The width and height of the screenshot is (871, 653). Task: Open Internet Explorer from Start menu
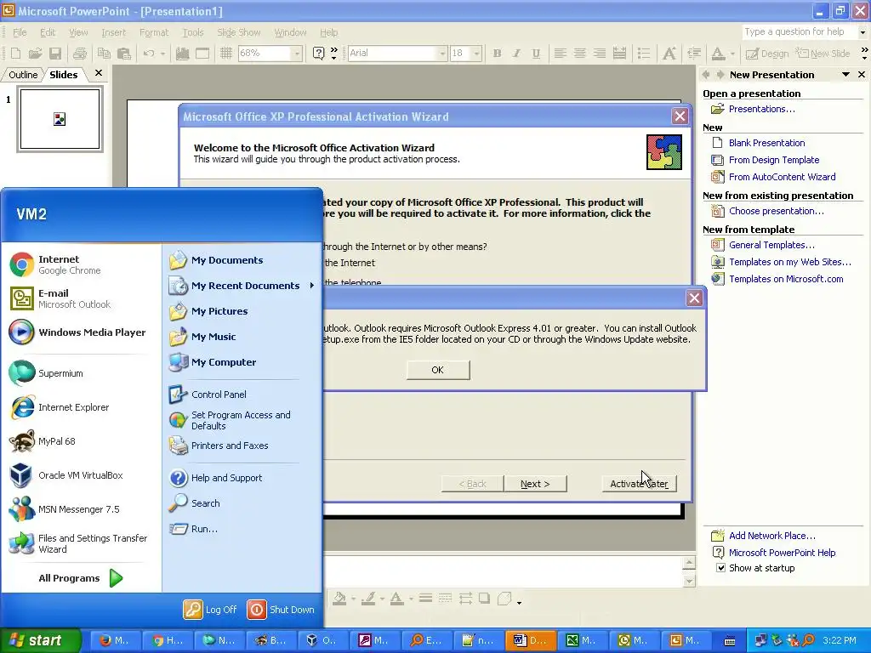pyautogui.click(x=79, y=407)
